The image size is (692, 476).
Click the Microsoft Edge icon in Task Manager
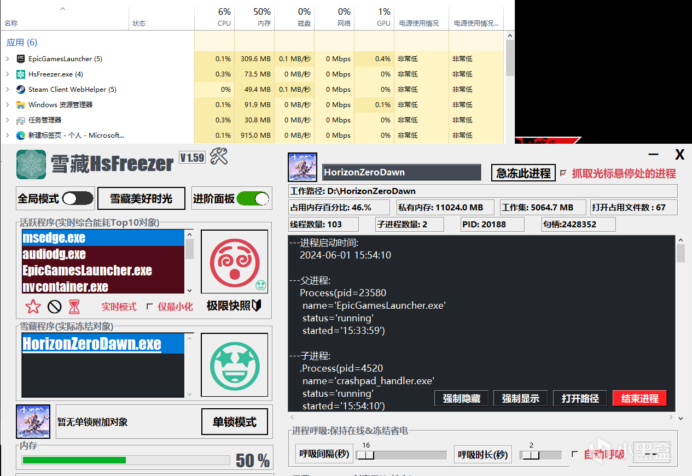[x=21, y=135]
